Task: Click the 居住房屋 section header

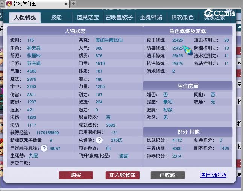Action: [188, 86]
